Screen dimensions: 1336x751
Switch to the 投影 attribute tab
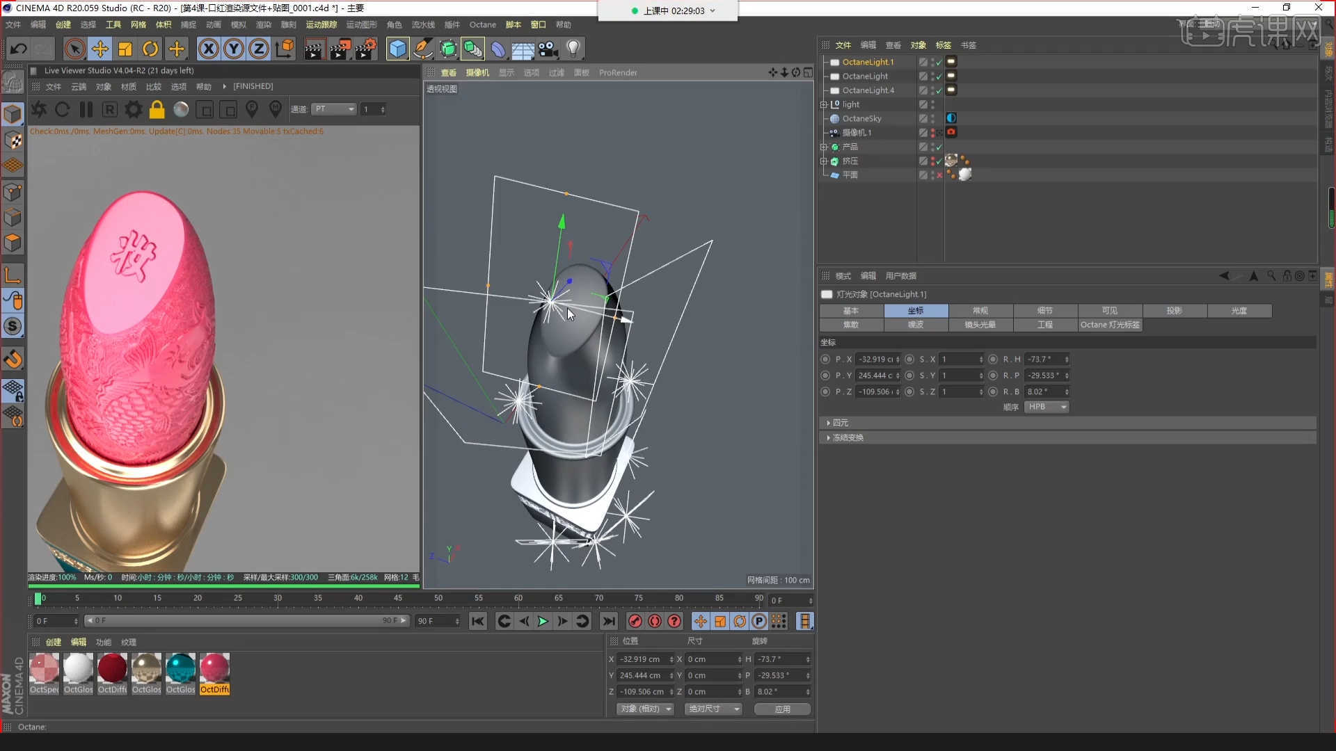(x=1175, y=311)
